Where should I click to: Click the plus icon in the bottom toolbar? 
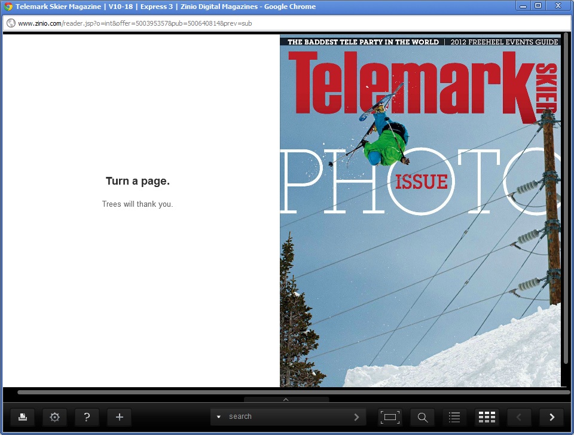(120, 417)
